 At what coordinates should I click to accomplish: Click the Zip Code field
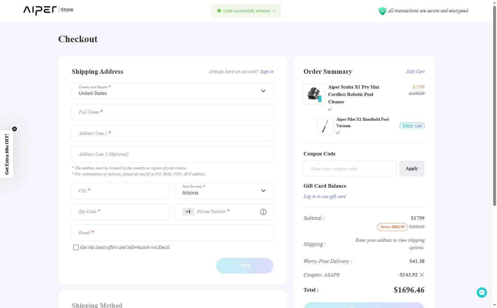[121, 212]
